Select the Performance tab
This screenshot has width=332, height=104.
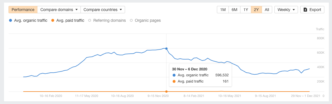23,10
